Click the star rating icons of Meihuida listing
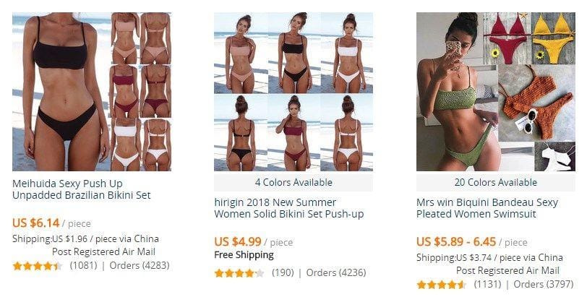Image resolution: width=587 pixels, height=297 pixels. pyautogui.click(x=38, y=266)
